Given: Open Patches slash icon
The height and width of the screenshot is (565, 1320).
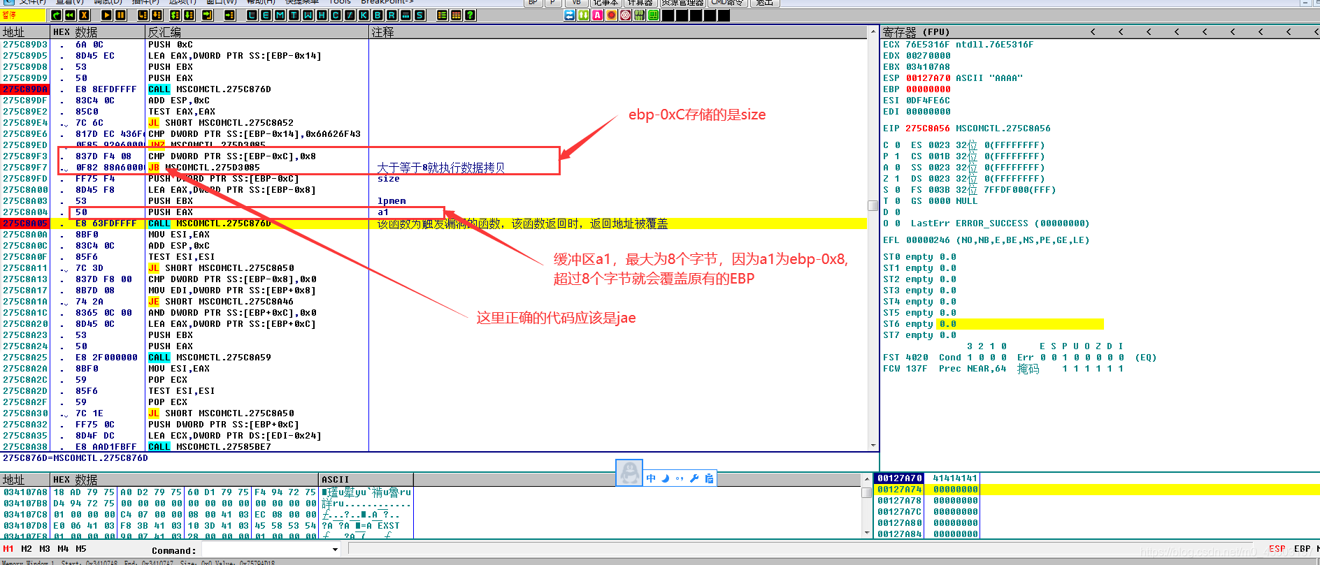Looking at the screenshot, I should [350, 15].
